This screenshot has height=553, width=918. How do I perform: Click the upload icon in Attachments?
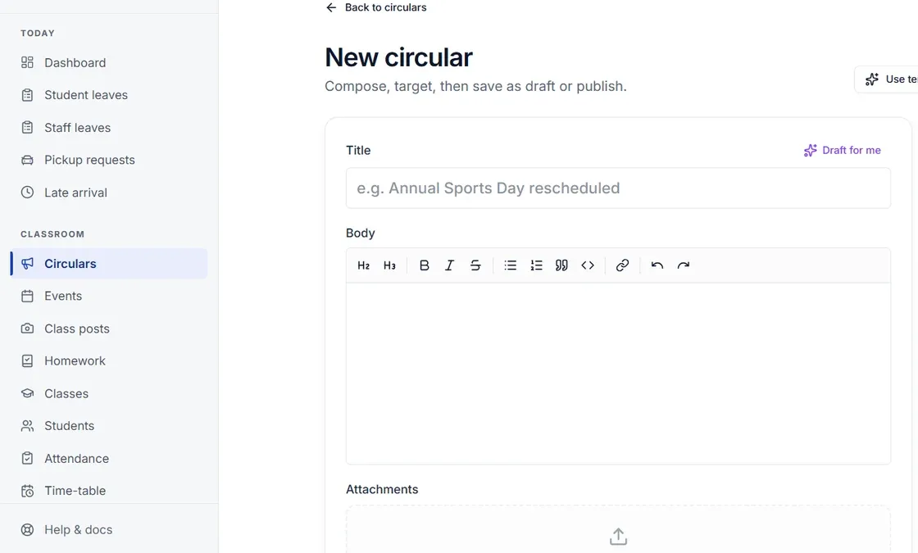point(618,536)
